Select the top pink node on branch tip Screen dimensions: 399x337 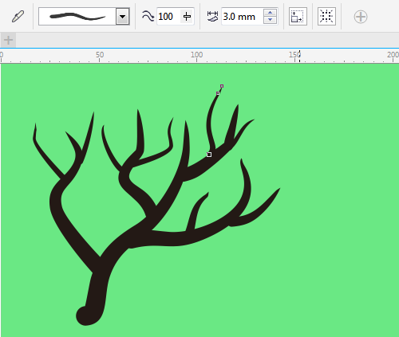tap(222, 86)
